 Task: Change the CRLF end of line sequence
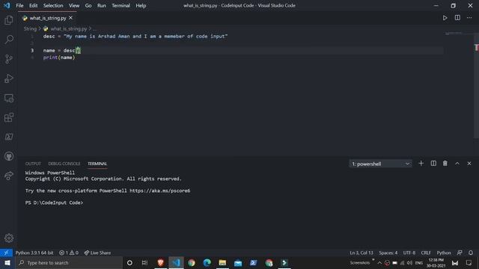(426, 253)
